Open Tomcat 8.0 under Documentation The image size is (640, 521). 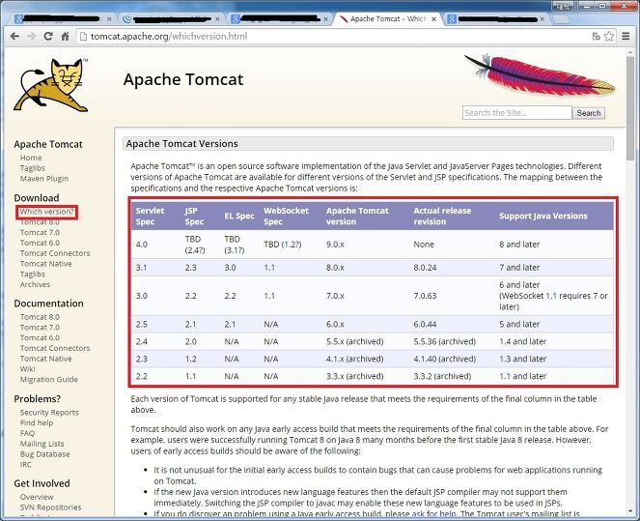click(40, 317)
